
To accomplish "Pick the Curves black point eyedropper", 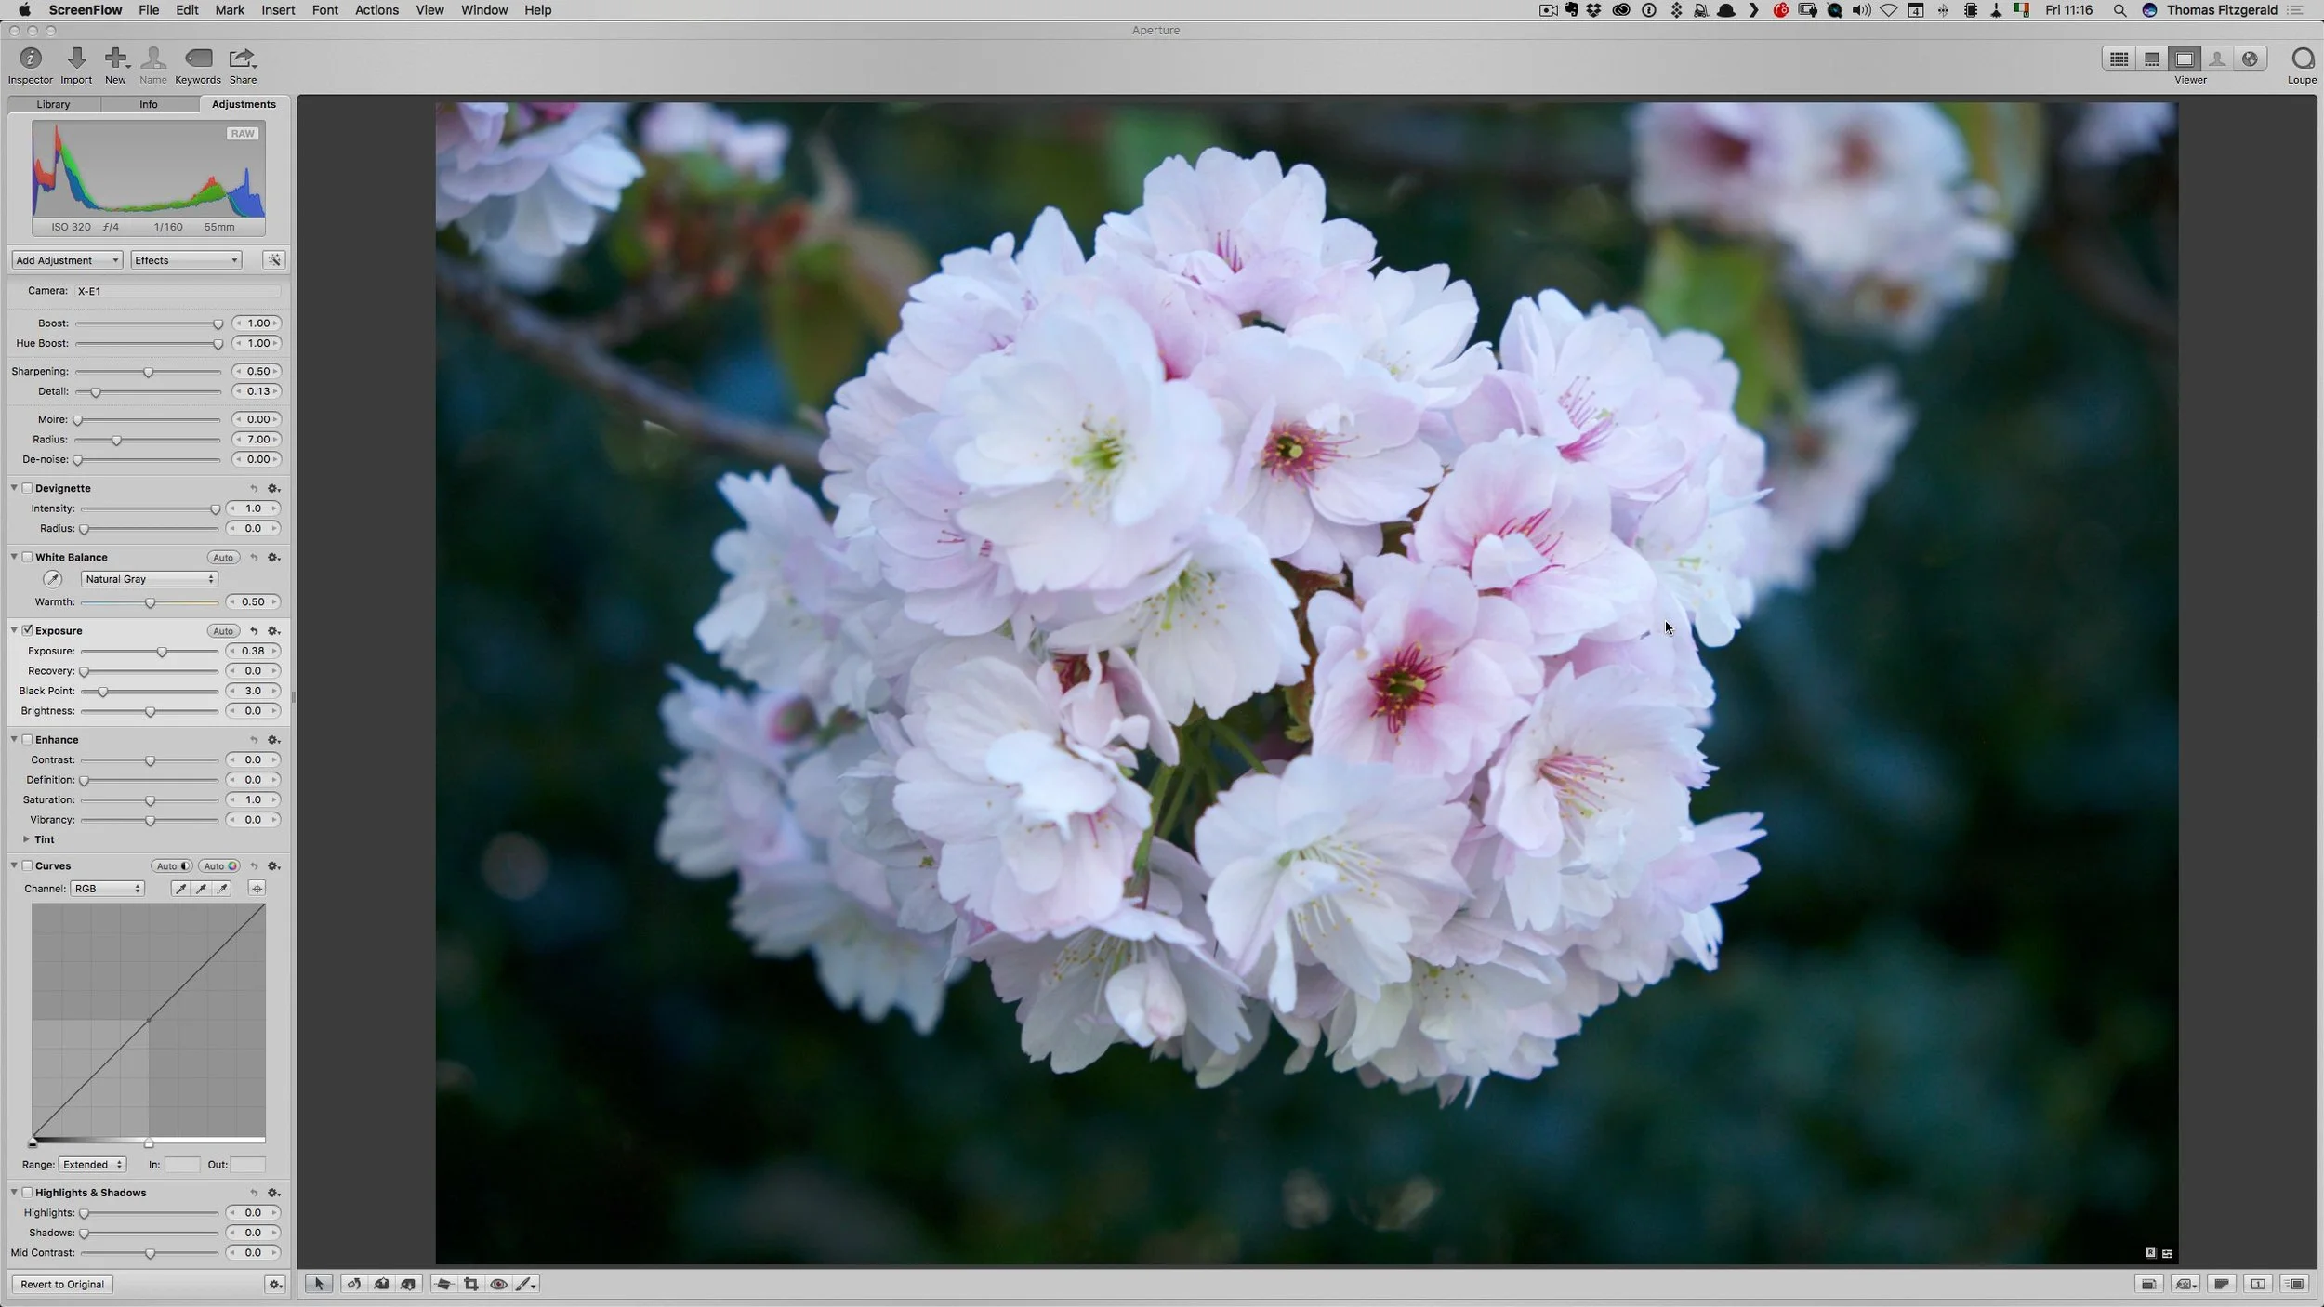I will pyautogui.click(x=180, y=889).
